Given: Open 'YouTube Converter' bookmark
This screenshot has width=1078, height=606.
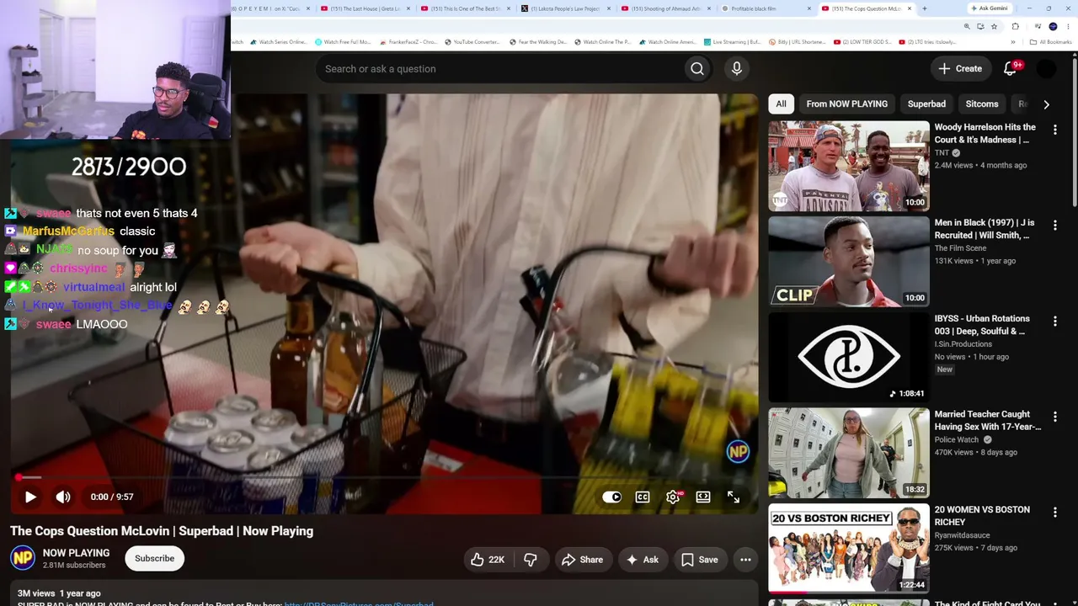Looking at the screenshot, I should pyautogui.click(x=472, y=42).
